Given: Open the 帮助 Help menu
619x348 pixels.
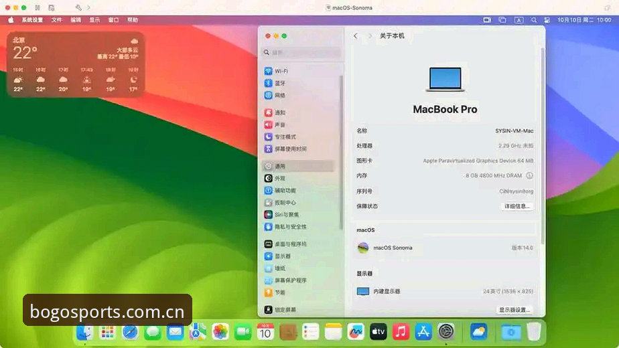Looking at the screenshot, I should 132,19.
